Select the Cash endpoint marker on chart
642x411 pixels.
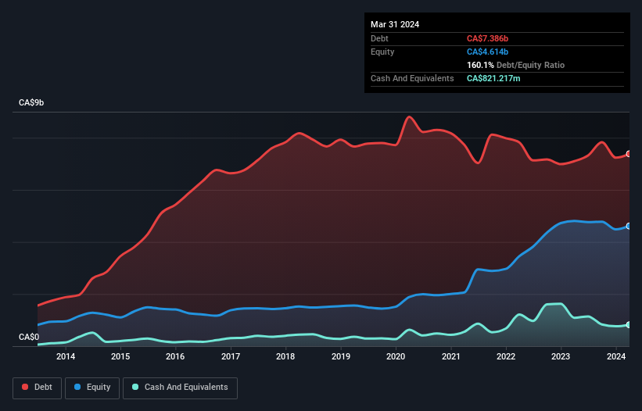point(629,325)
